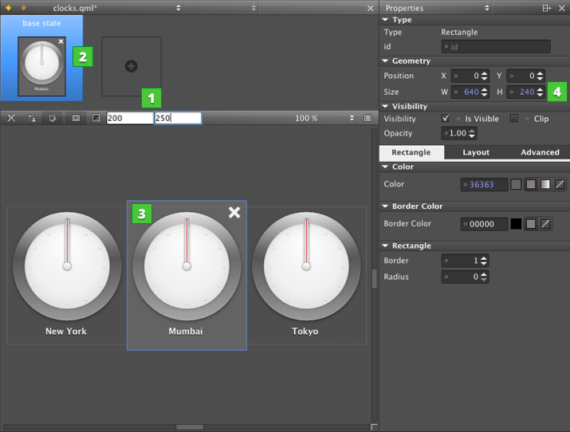Image resolution: width=570 pixels, height=432 pixels.
Task: Click the width W stepper arrows
Action: [x=485, y=92]
